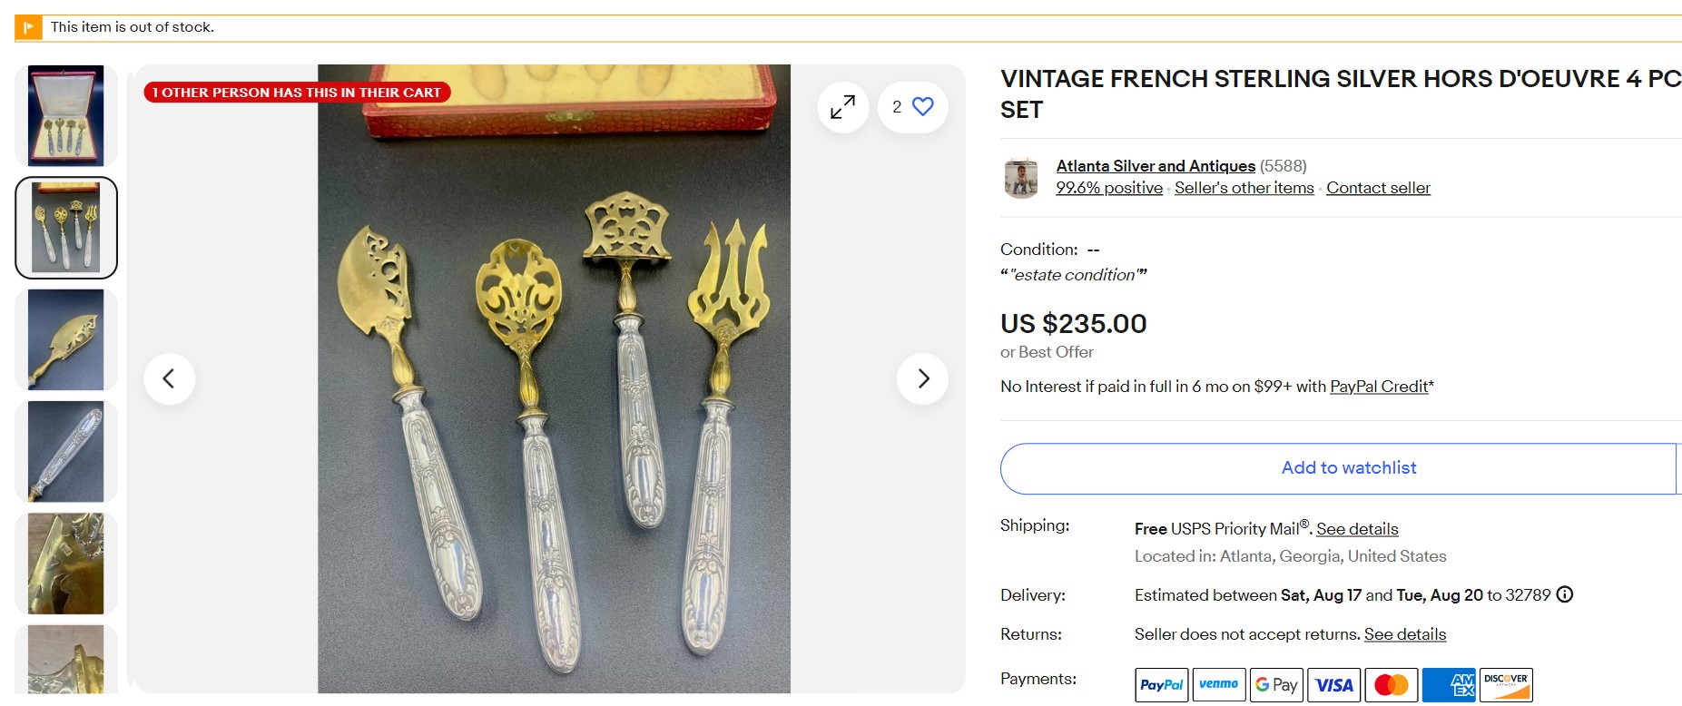
Task: Select the fourth thumbnail of silver handle
Action: 66,451
